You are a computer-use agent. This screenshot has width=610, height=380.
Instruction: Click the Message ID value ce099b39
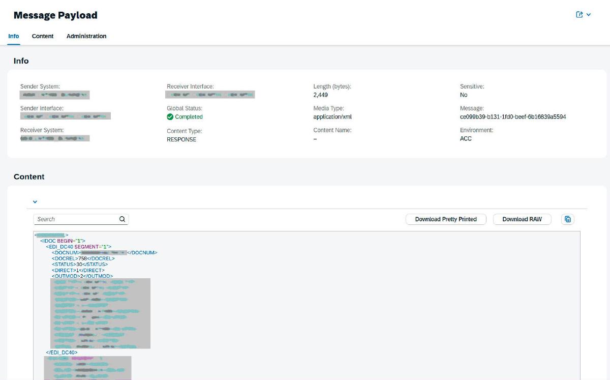pyautogui.click(x=512, y=117)
